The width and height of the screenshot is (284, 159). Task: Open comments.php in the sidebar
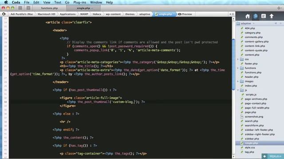pos(253,37)
